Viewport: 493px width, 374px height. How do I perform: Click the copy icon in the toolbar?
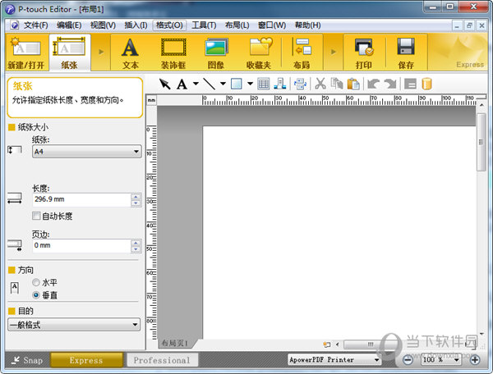click(x=337, y=84)
